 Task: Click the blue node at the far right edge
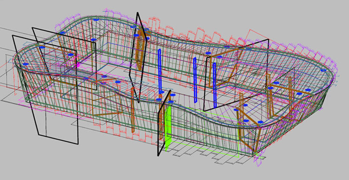point(324,70)
